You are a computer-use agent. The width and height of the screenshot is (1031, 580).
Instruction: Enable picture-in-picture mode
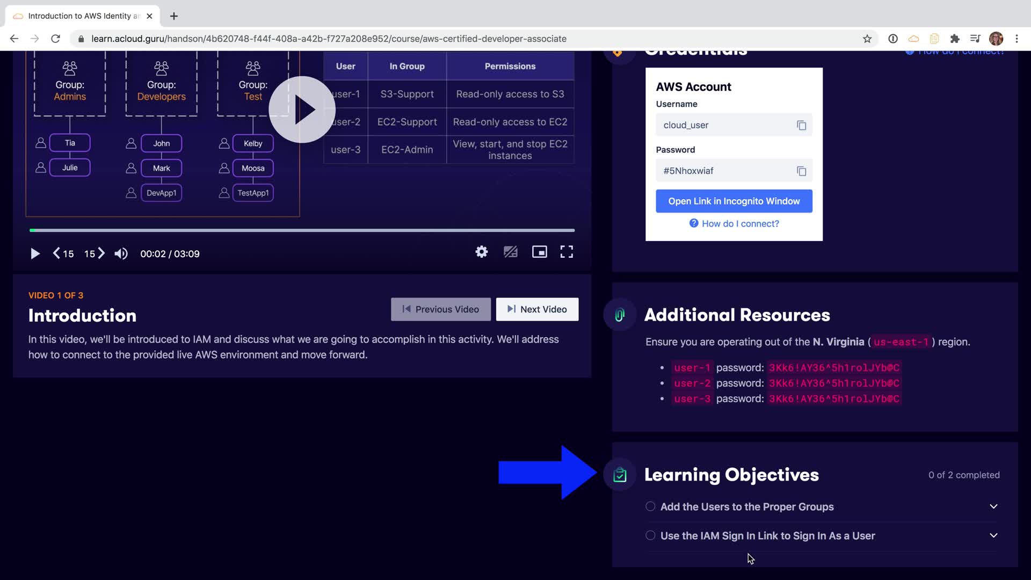click(539, 252)
